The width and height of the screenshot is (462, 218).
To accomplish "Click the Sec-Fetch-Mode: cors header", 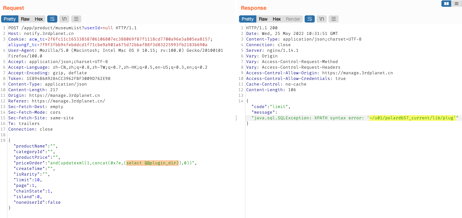I will [34, 113].
